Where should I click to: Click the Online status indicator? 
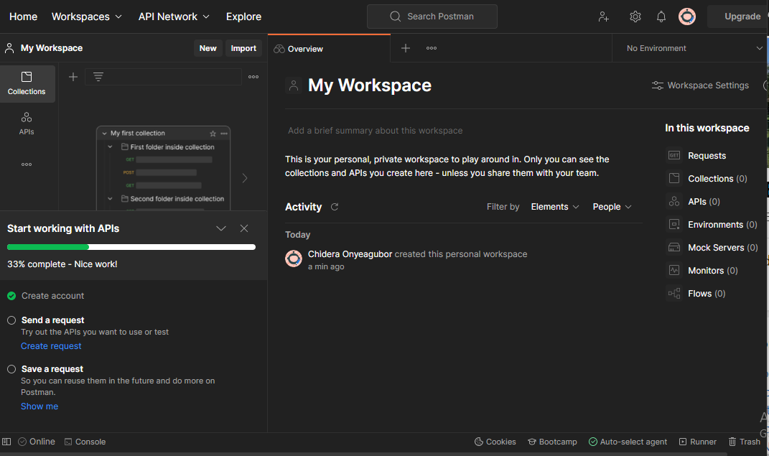pyautogui.click(x=37, y=442)
